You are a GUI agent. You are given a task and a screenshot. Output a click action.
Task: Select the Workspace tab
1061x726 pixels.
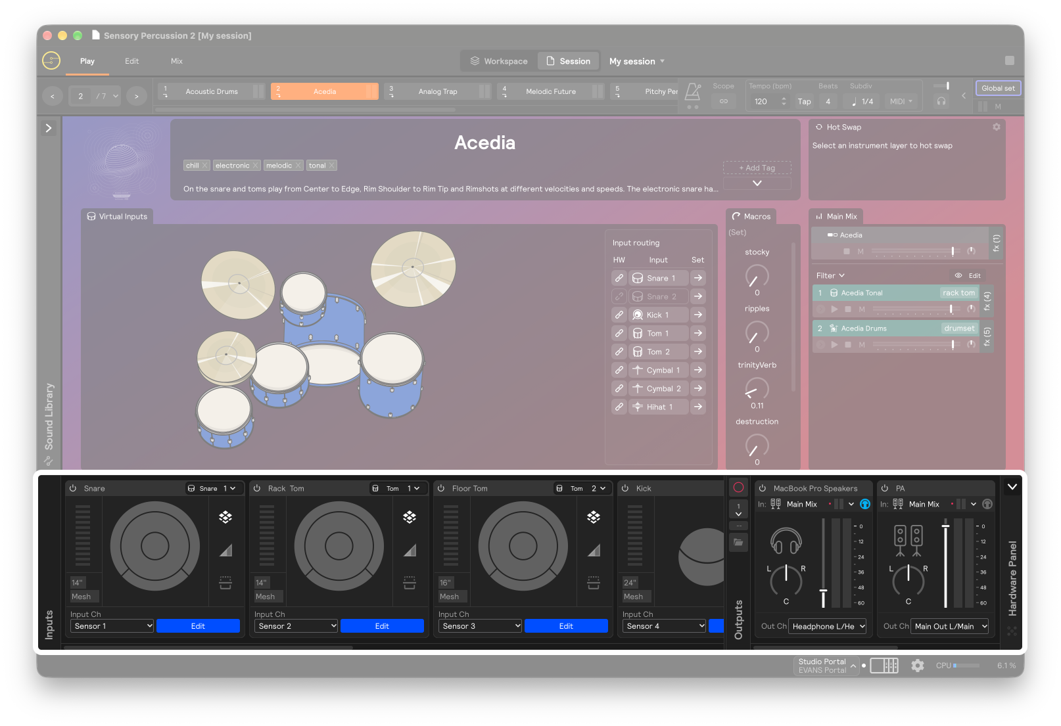499,61
